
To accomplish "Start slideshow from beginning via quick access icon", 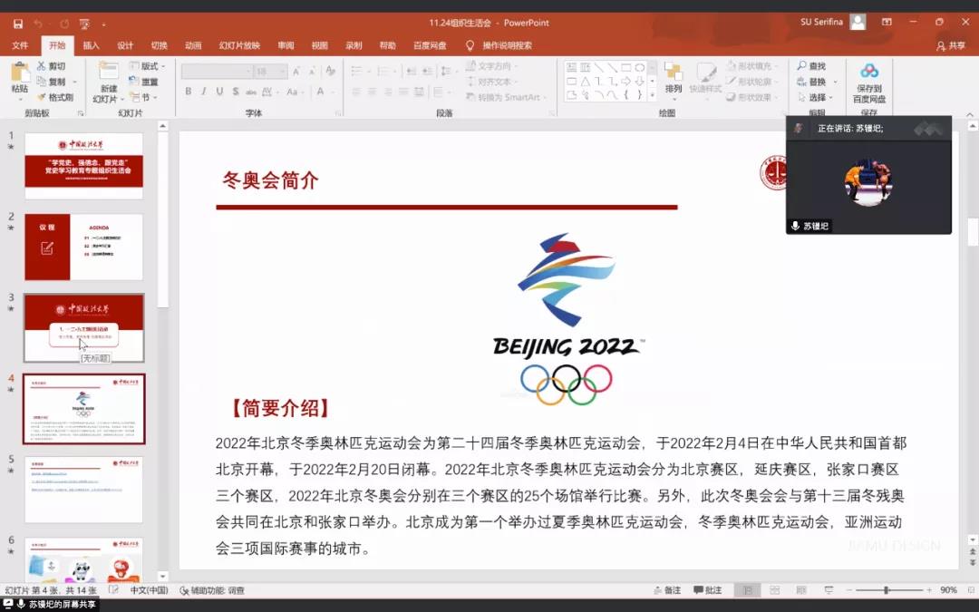I will pos(84,24).
